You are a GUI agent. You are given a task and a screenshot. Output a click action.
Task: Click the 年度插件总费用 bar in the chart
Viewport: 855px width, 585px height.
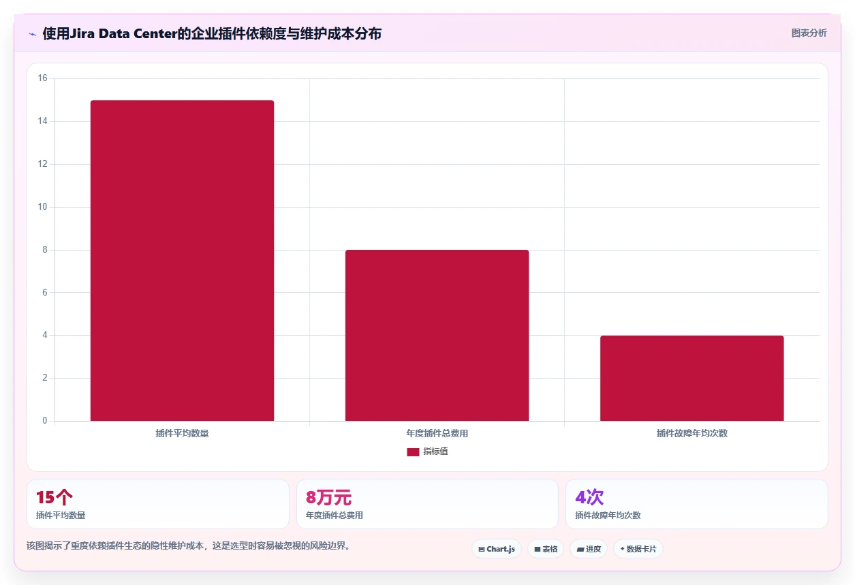point(437,336)
